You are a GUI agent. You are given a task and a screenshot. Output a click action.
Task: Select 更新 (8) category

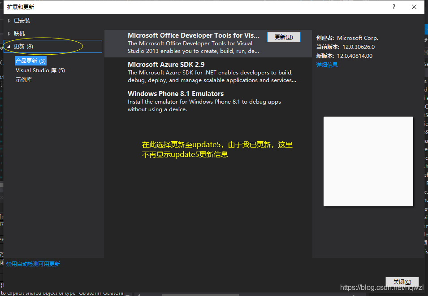tap(53, 47)
